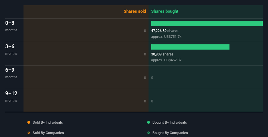The height and width of the screenshot is (137, 268).
Task: Click shares sold zero in 0–3 months row
Action: pyautogui.click(x=145, y=31)
